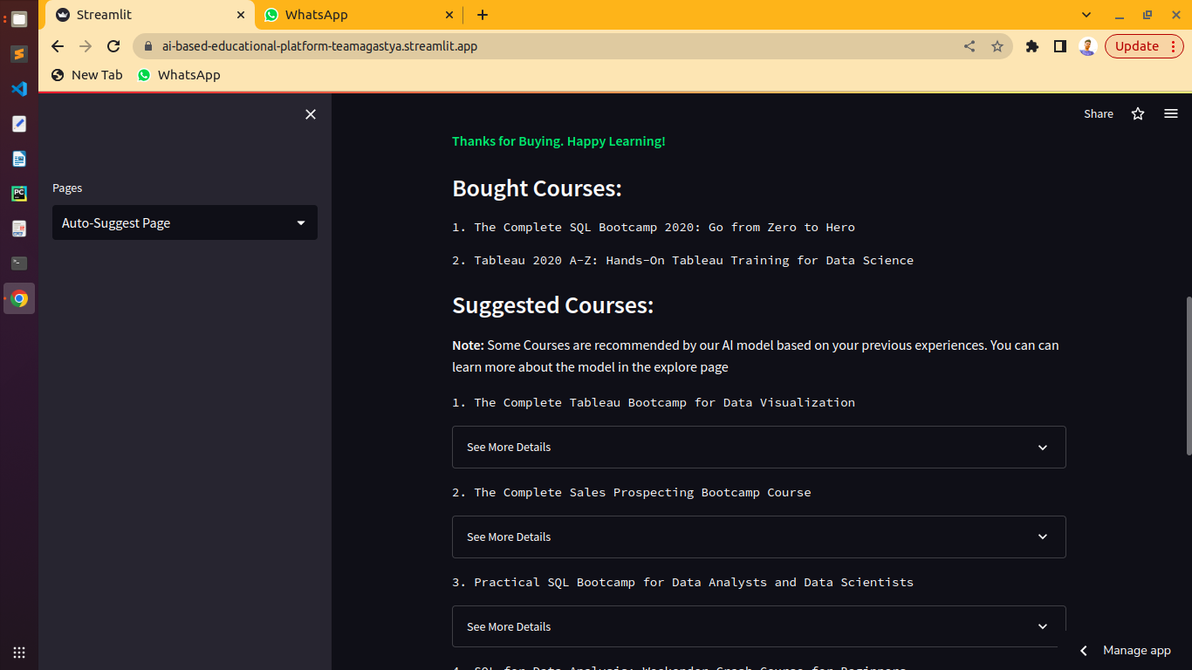This screenshot has height=670, width=1192.
Task: Launch Sublime Text from the dock
Action: click(x=18, y=54)
